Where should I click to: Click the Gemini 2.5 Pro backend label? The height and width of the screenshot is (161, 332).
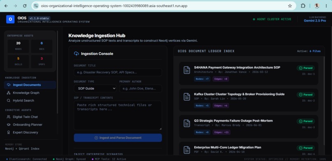click(315, 20)
